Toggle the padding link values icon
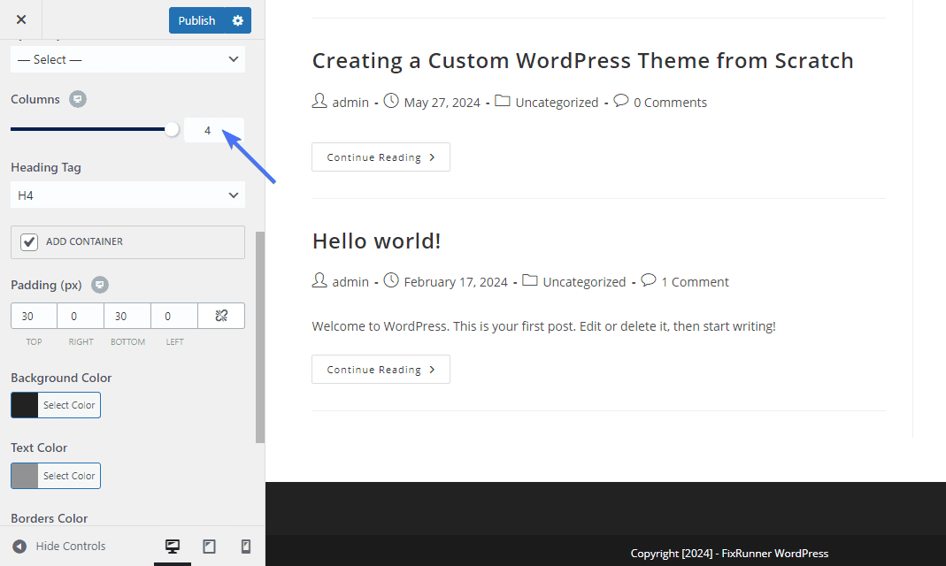 (x=221, y=316)
